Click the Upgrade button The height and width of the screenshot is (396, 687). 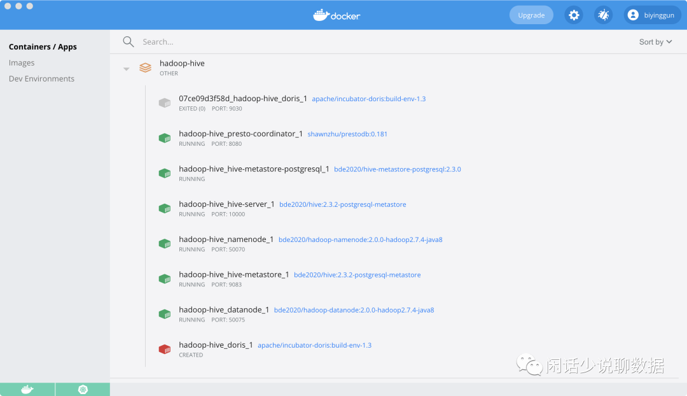531,15
